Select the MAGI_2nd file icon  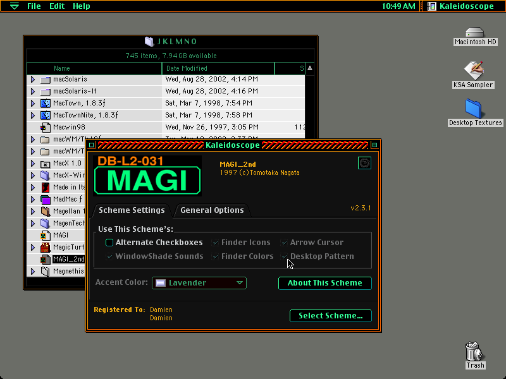pyautogui.click(x=46, y=260)
